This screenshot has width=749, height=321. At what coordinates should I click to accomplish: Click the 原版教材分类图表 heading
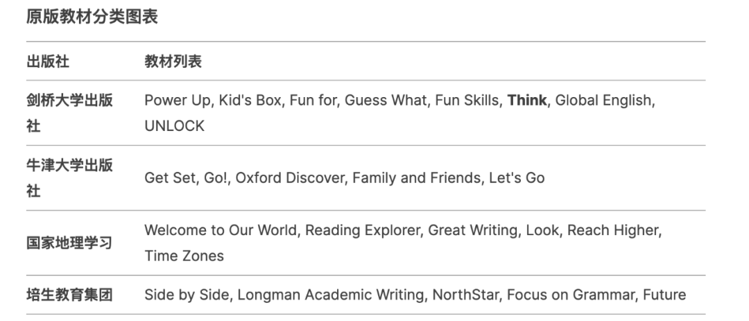tap(92, 17)
